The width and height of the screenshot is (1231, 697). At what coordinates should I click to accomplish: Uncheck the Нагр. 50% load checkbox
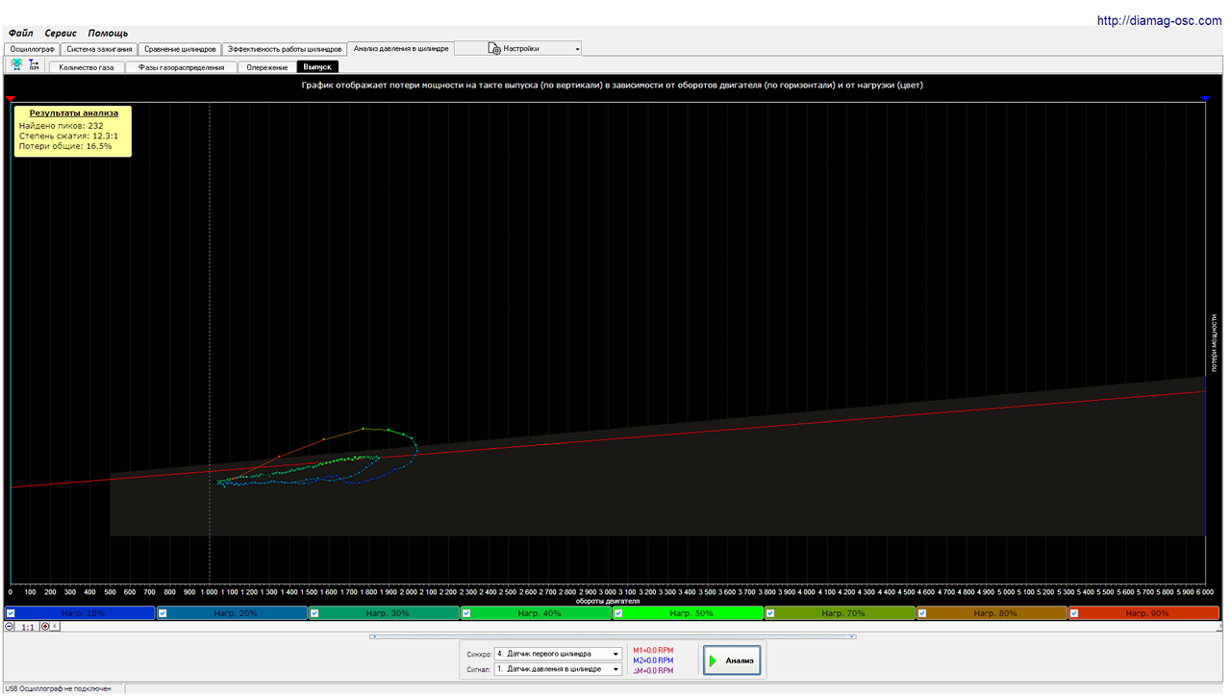[x=618, y=612]
